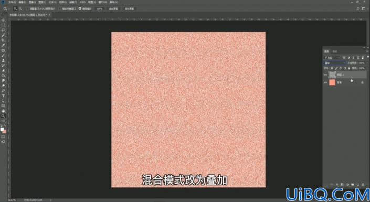This screenshot has height=202, width=370.
Task: Select the Rectangular Marquee tool
Action: click(3, 25)
